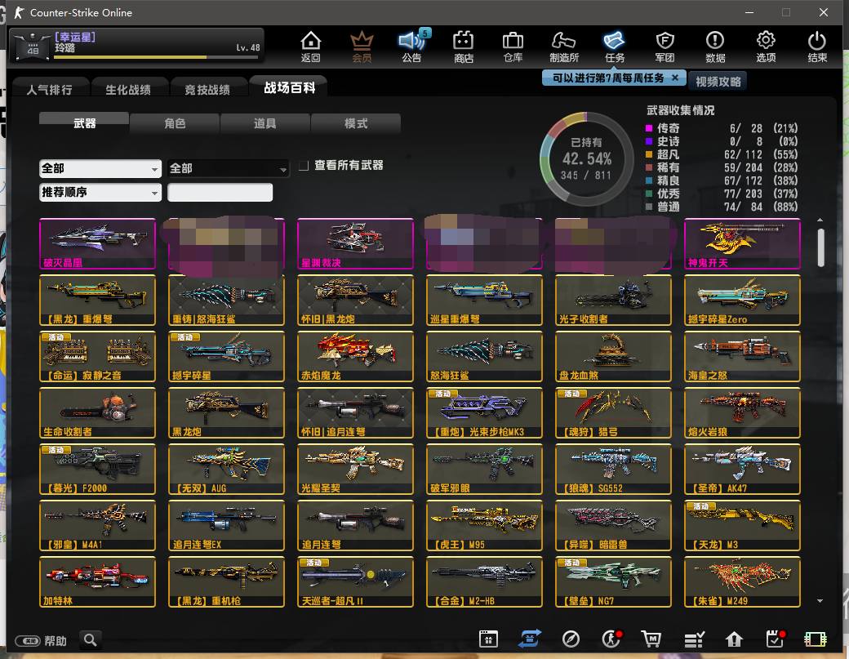Click the blue exchange arrows icon
Screen dimensions: 849x659
click(530, 639)
